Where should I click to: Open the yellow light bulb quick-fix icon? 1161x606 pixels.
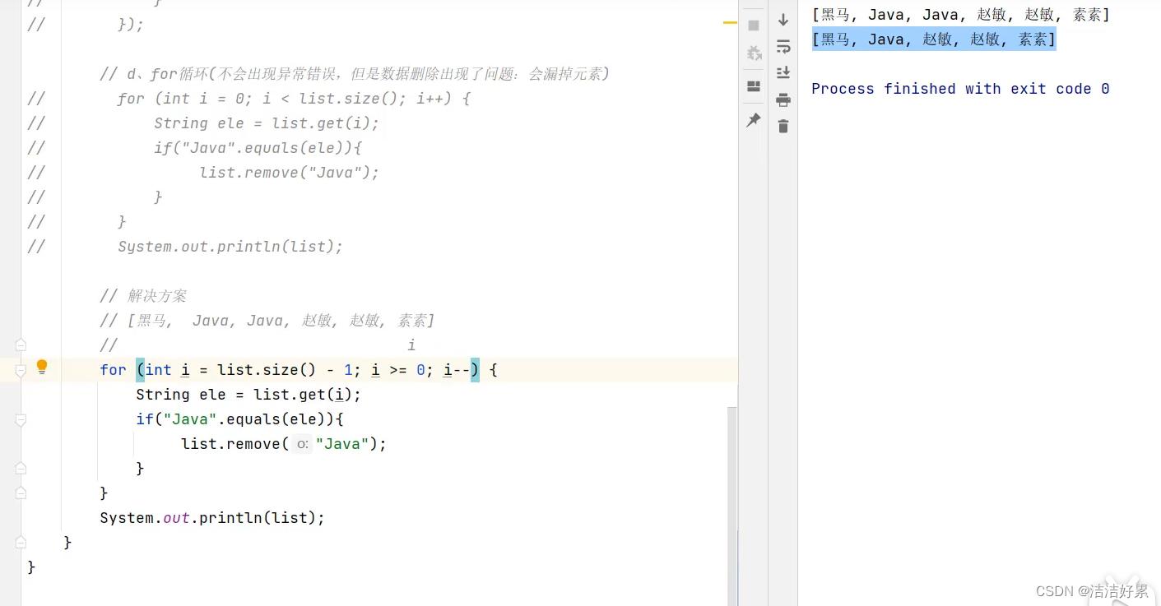42,367
